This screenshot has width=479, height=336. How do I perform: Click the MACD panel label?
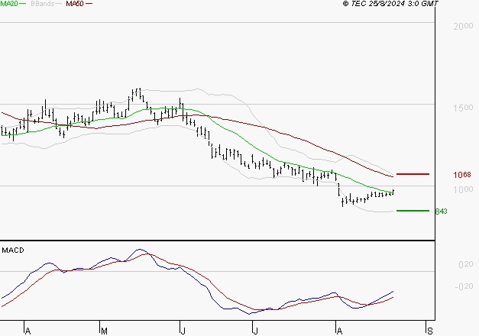[13, 250]
